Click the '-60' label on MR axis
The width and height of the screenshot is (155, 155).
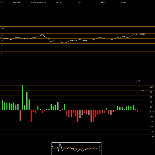(x=151, y=127)
